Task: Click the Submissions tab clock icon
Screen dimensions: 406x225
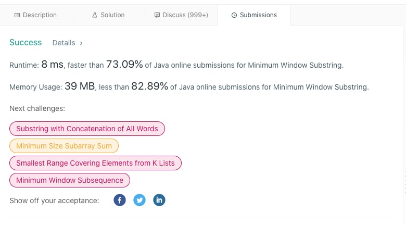Action: (234, 15)
